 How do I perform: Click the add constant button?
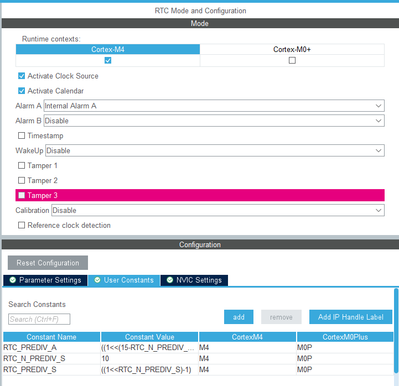239,317
